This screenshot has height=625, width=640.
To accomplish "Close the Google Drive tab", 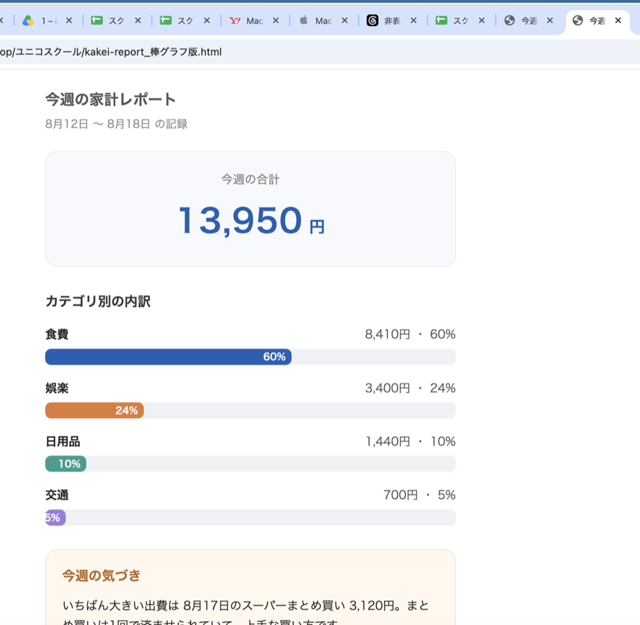I will coord(69,20).
